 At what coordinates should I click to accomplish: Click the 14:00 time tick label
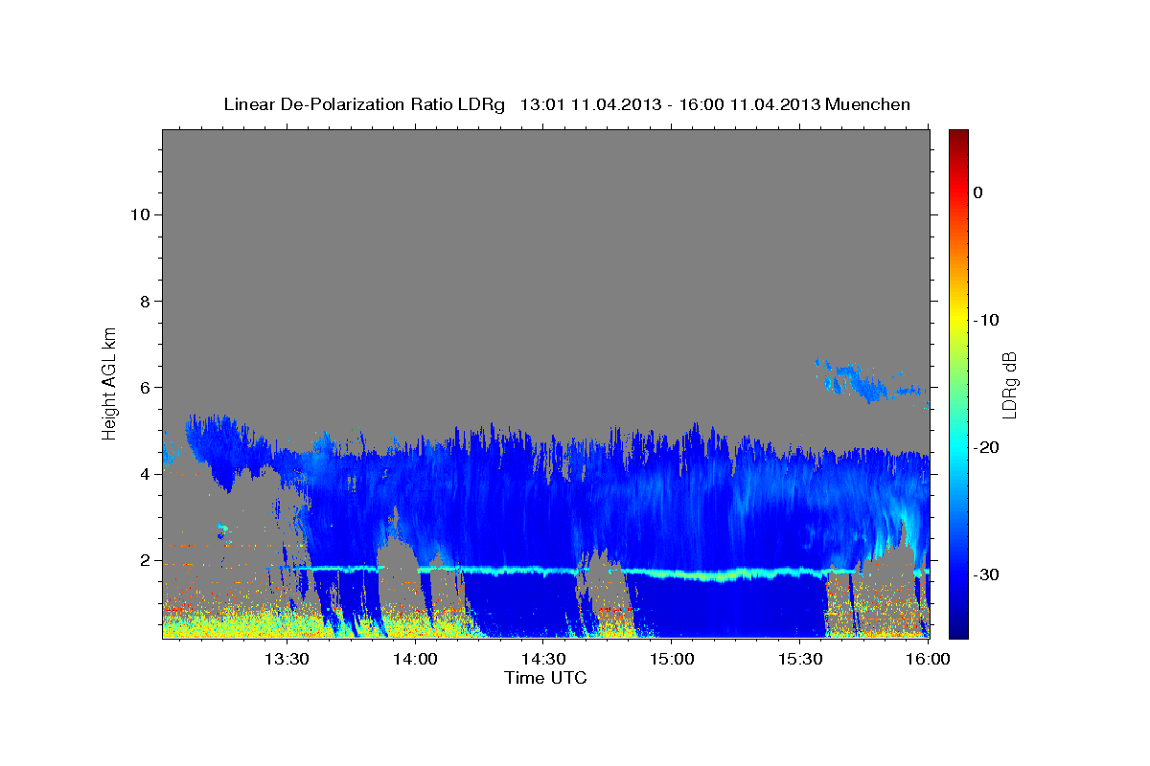(x=416, y=659)
